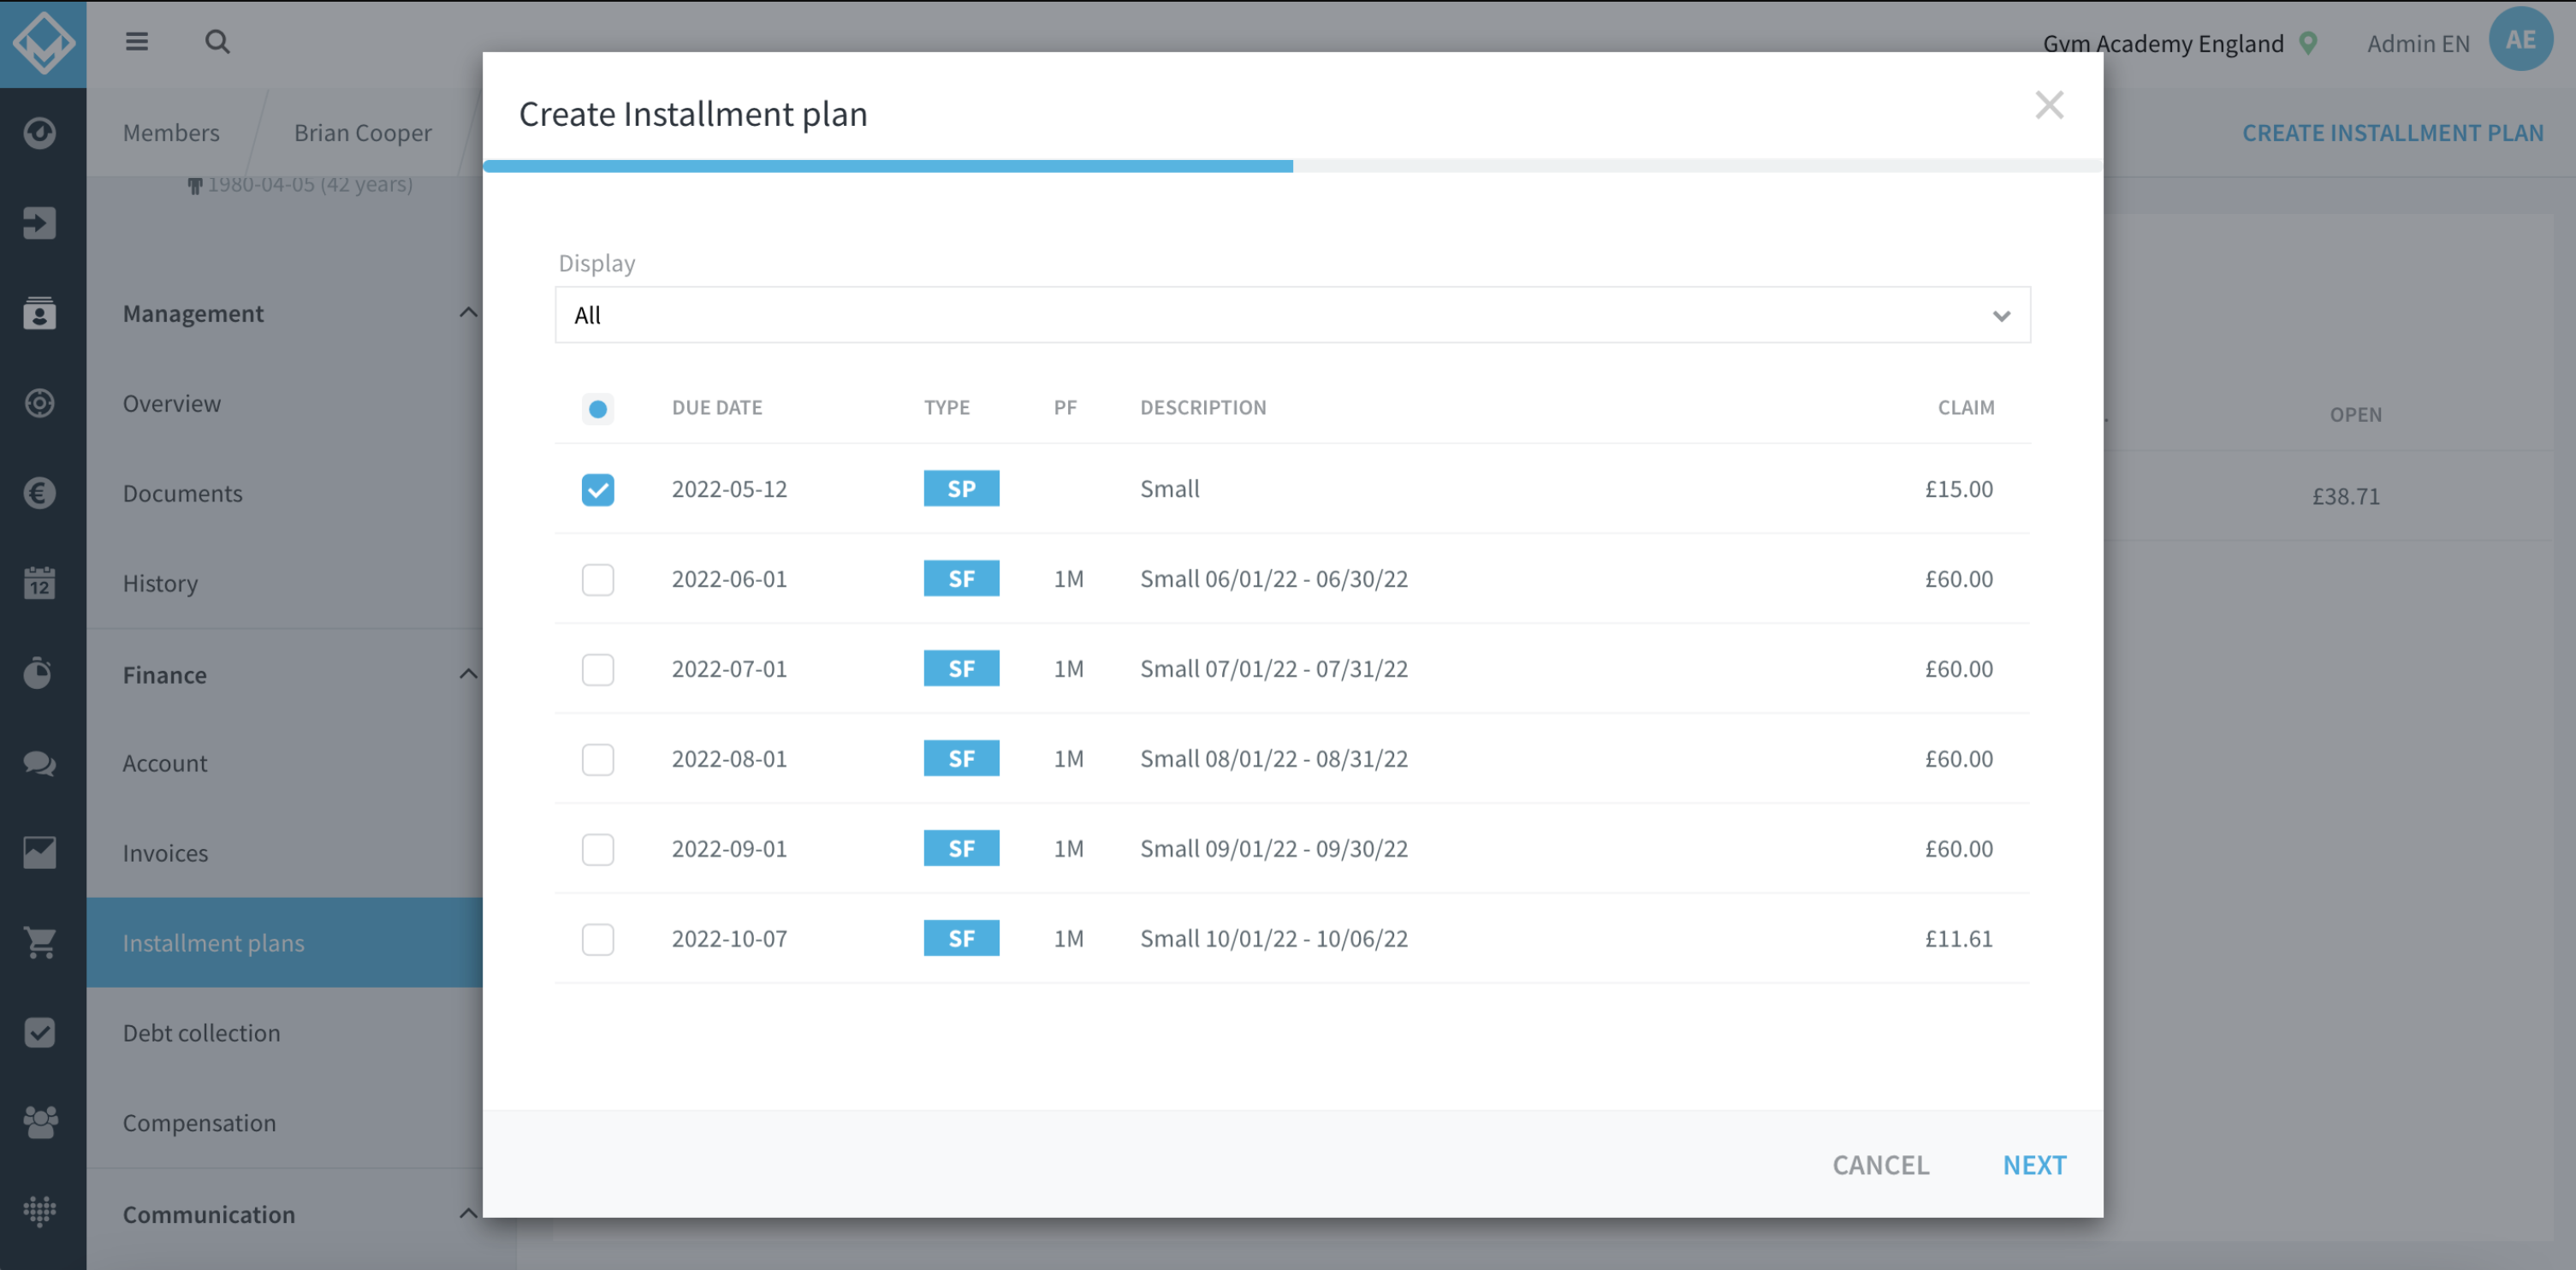Open the AE user avatar
The height and width of the screenshot is (1270, 2576).
(2520, 39)
